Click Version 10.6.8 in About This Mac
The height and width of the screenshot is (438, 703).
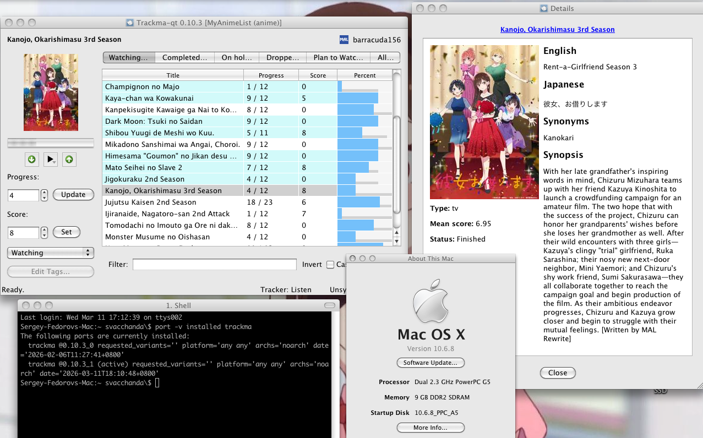pos(430,349)
